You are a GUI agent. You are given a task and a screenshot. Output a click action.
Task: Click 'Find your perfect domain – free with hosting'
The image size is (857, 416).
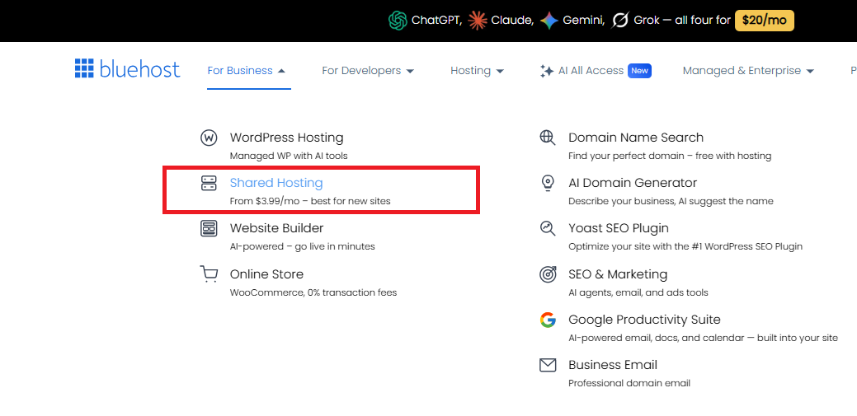(670, 157)
